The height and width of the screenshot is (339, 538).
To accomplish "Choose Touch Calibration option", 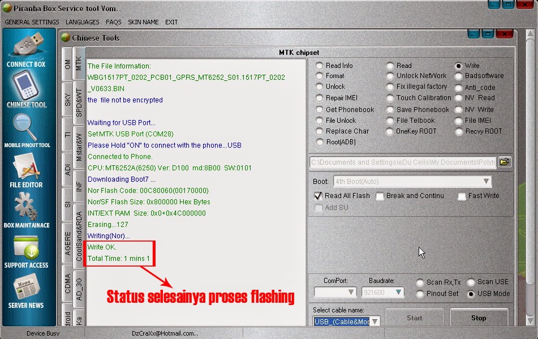I will (x=390, y=98).
